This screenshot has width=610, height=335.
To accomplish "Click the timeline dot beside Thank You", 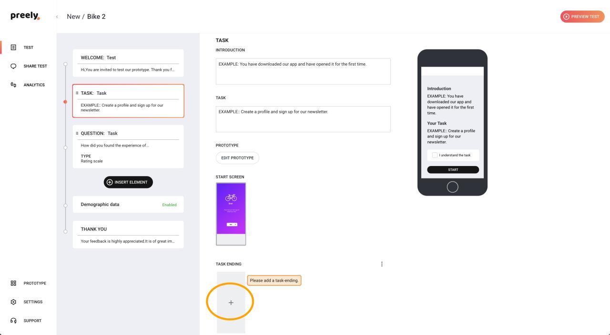I will click(x=65, y=232).
